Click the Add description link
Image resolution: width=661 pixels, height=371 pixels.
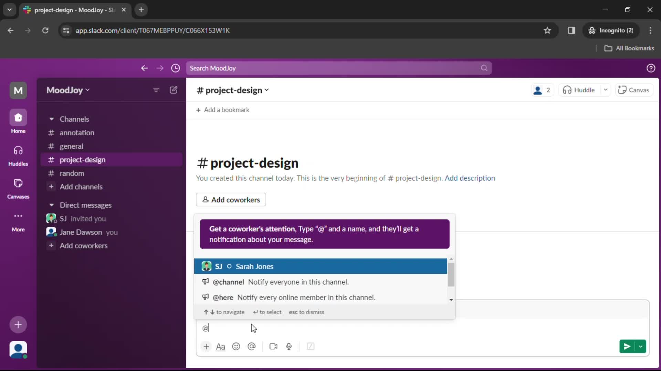(470, 178)
